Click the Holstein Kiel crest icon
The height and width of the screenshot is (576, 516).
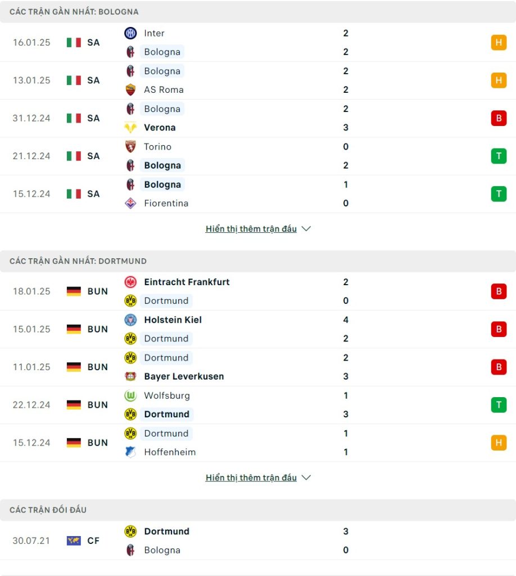[x=130, y=319]
